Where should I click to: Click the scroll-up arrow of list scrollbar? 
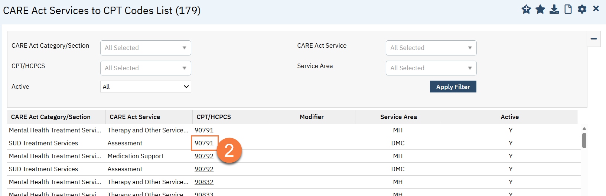click(x=584, y=129)
